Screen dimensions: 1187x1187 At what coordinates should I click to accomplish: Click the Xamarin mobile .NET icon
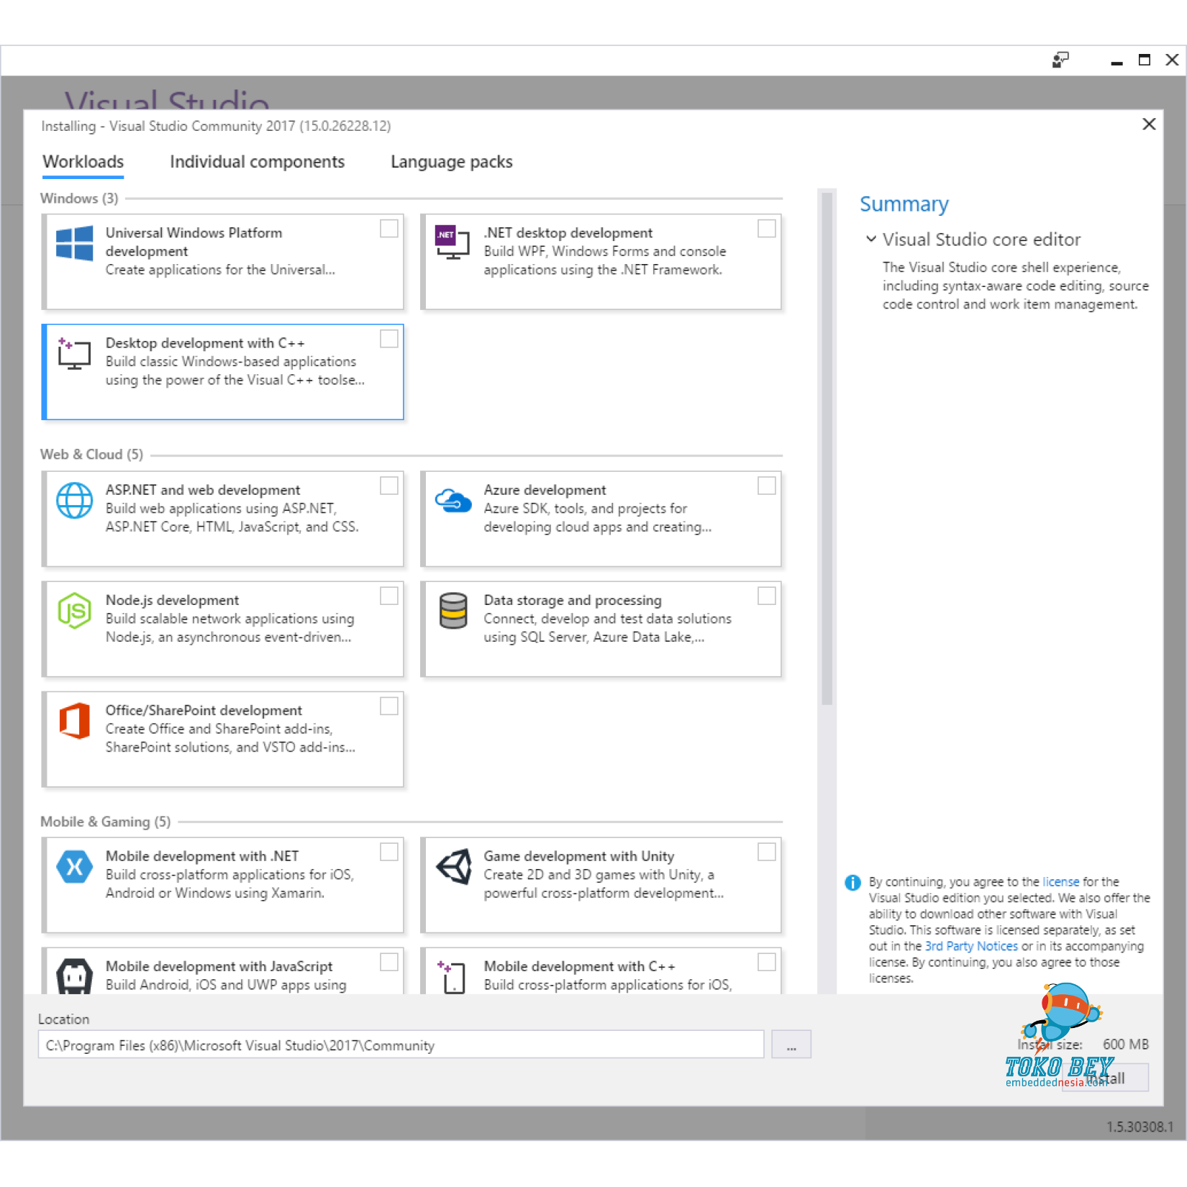[74, 867]
